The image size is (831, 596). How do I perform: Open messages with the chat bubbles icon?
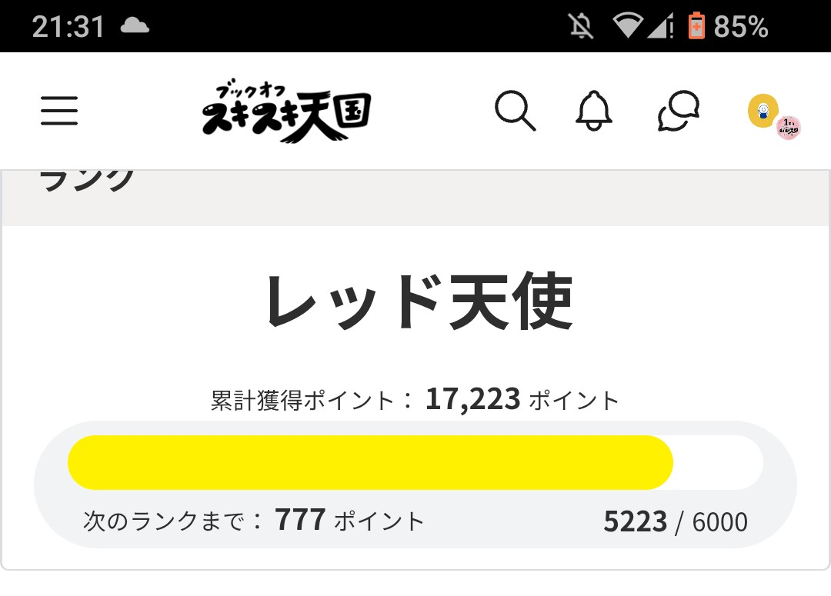pos(679,112)
